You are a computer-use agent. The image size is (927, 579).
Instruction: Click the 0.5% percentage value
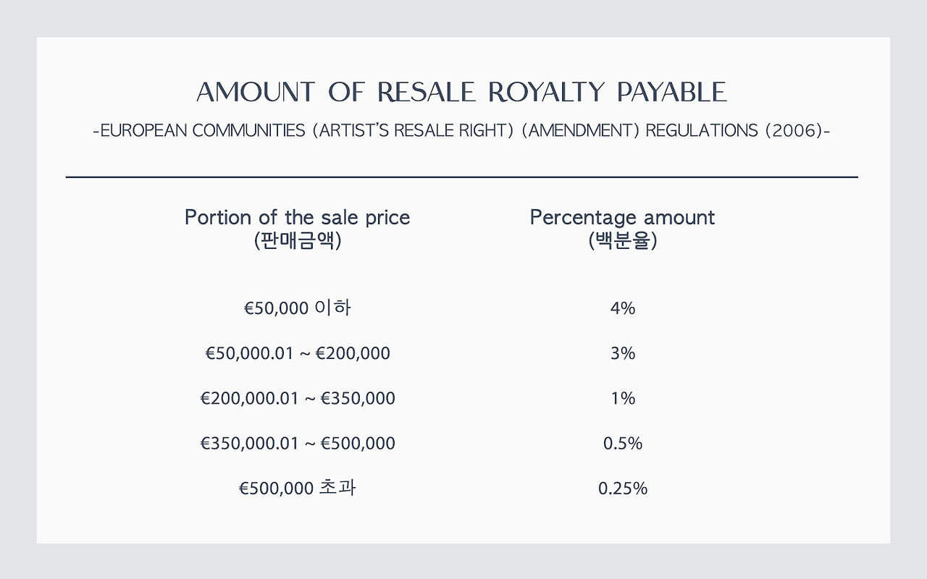point(623,443)
